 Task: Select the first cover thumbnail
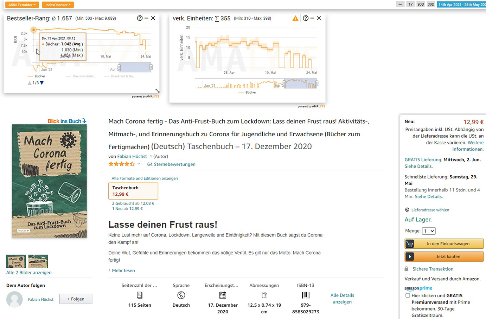(16, 261)
